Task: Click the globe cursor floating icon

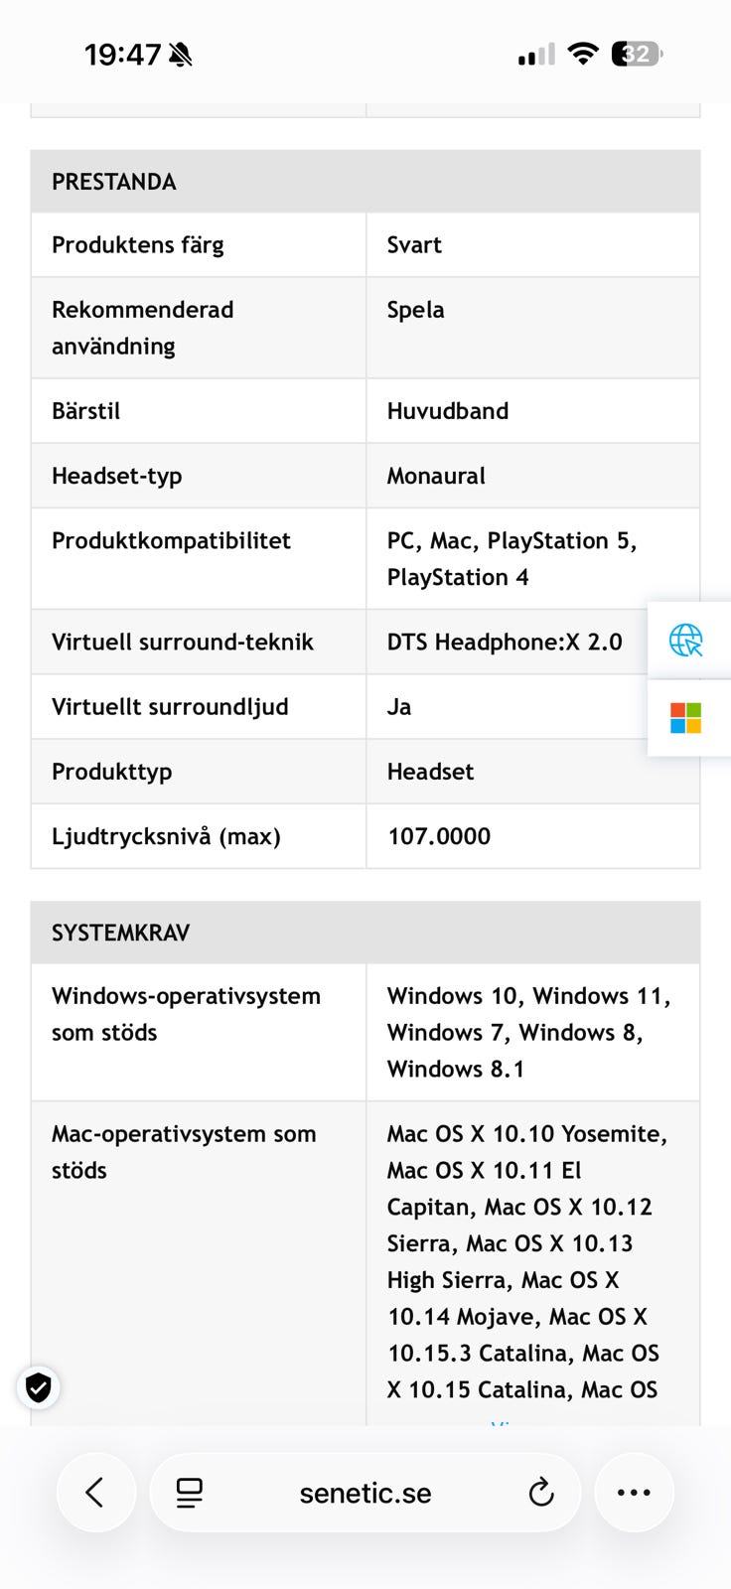Action: click(686, 641)
